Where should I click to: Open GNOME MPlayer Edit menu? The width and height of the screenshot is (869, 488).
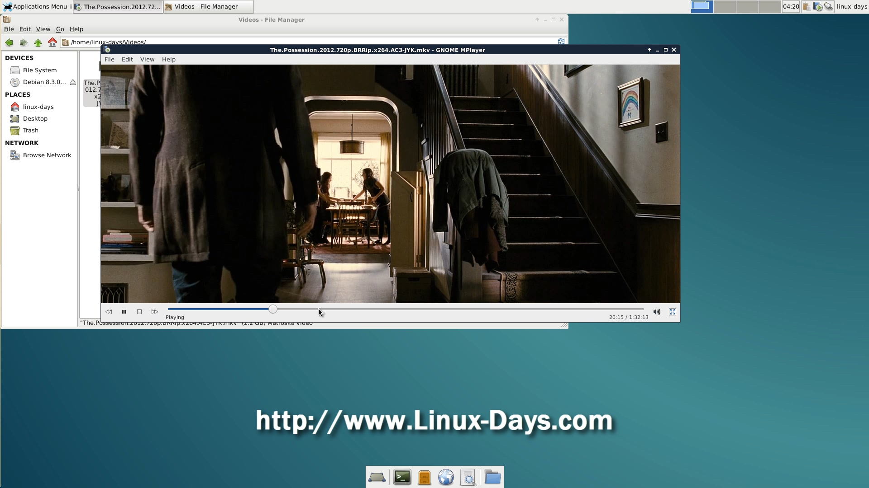pyautogui.click(x=127, y=59)
